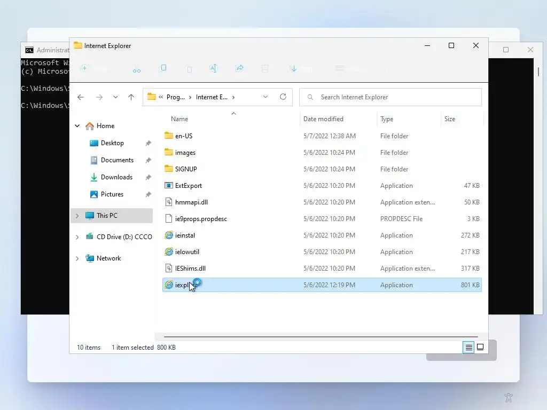Refresh the Internet Explorer folder
Viewport: 547px width, 410px height.
283,97
